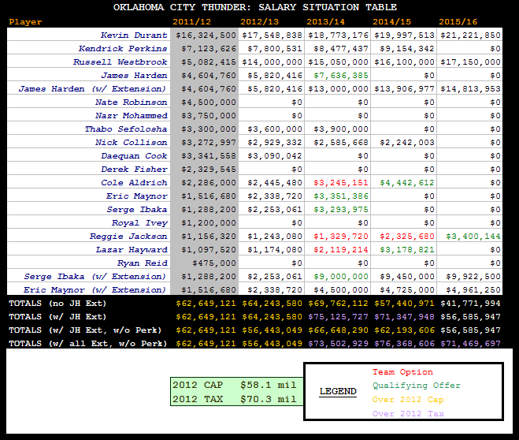The image size is (519, 440).
Task: Select the Over 2012 Cap legend entry
Action: pyautogui.click(x=408, y=400)
